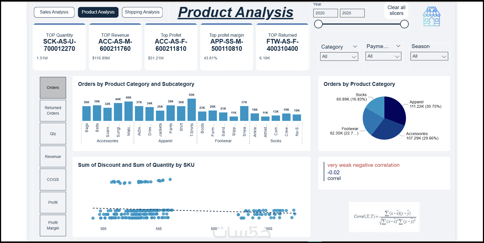Expand the Season slicer dropdown
Viewport: 484px width, 243px height.
[x=429, y=56]
